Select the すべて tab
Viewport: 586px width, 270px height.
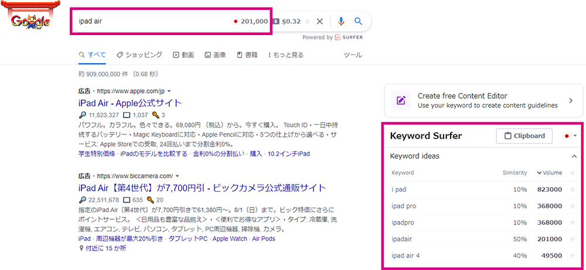tap(93, 55)
